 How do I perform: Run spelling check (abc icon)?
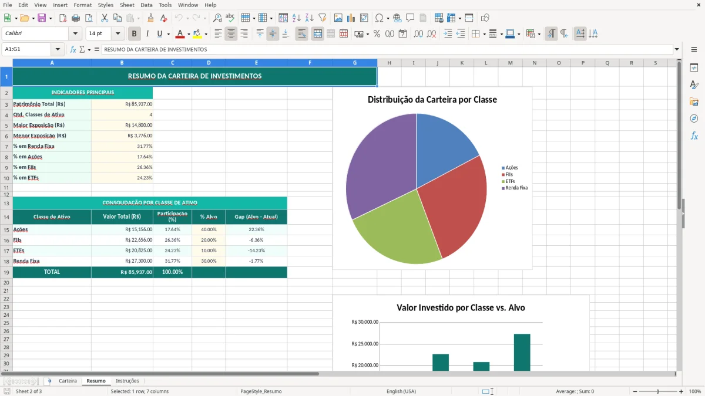(x=230, y=18)
